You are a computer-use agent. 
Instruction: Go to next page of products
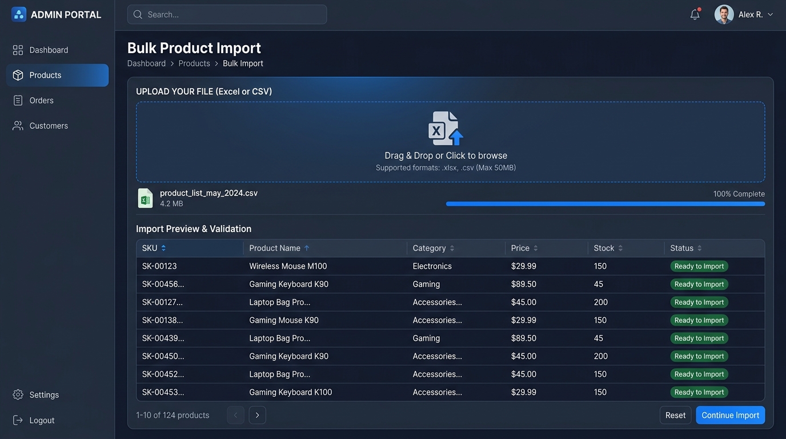(x=257, y=415)
